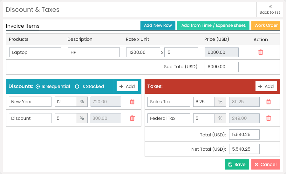Add items from Time / Expense sheet

pyautogui.click(x=214, y=25)
